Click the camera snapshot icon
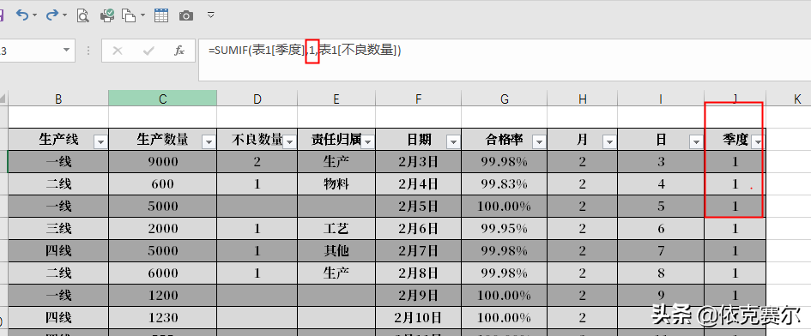The image size is (811, 336). pyautogui.click(x=186, y=15)
